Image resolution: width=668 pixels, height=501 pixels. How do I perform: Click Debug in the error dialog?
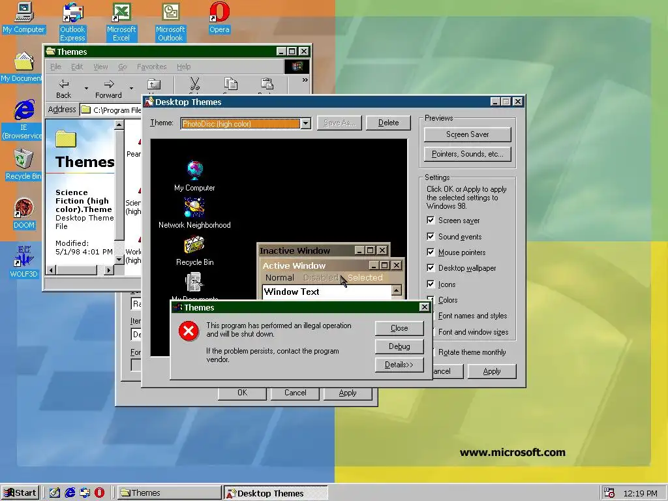(x=399, y=346)
